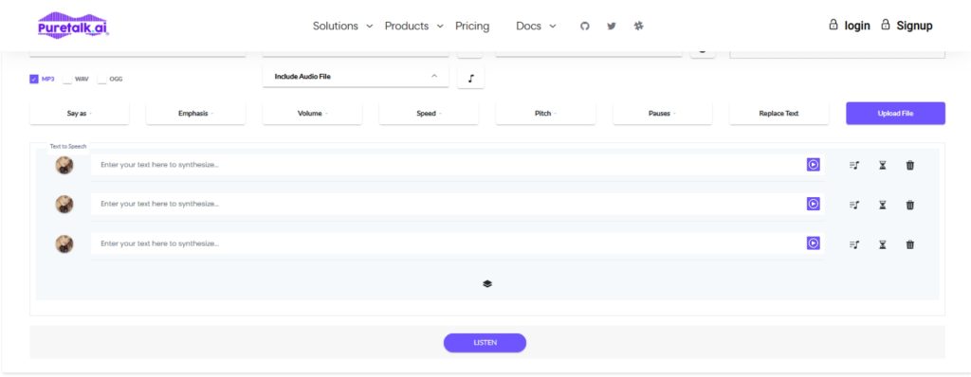
Task: Delete the first text row with trash icon
Action: pyautogui.click(x=909, y=165)
